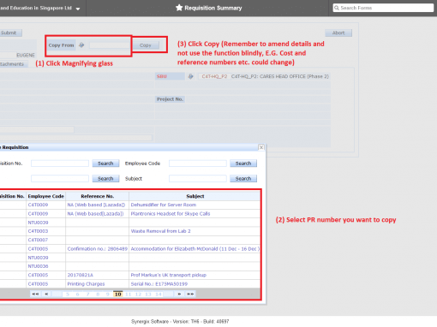This screenshot has width=437, height=327.
Task: Go to previous page of results
Action: tap(46, 294)
